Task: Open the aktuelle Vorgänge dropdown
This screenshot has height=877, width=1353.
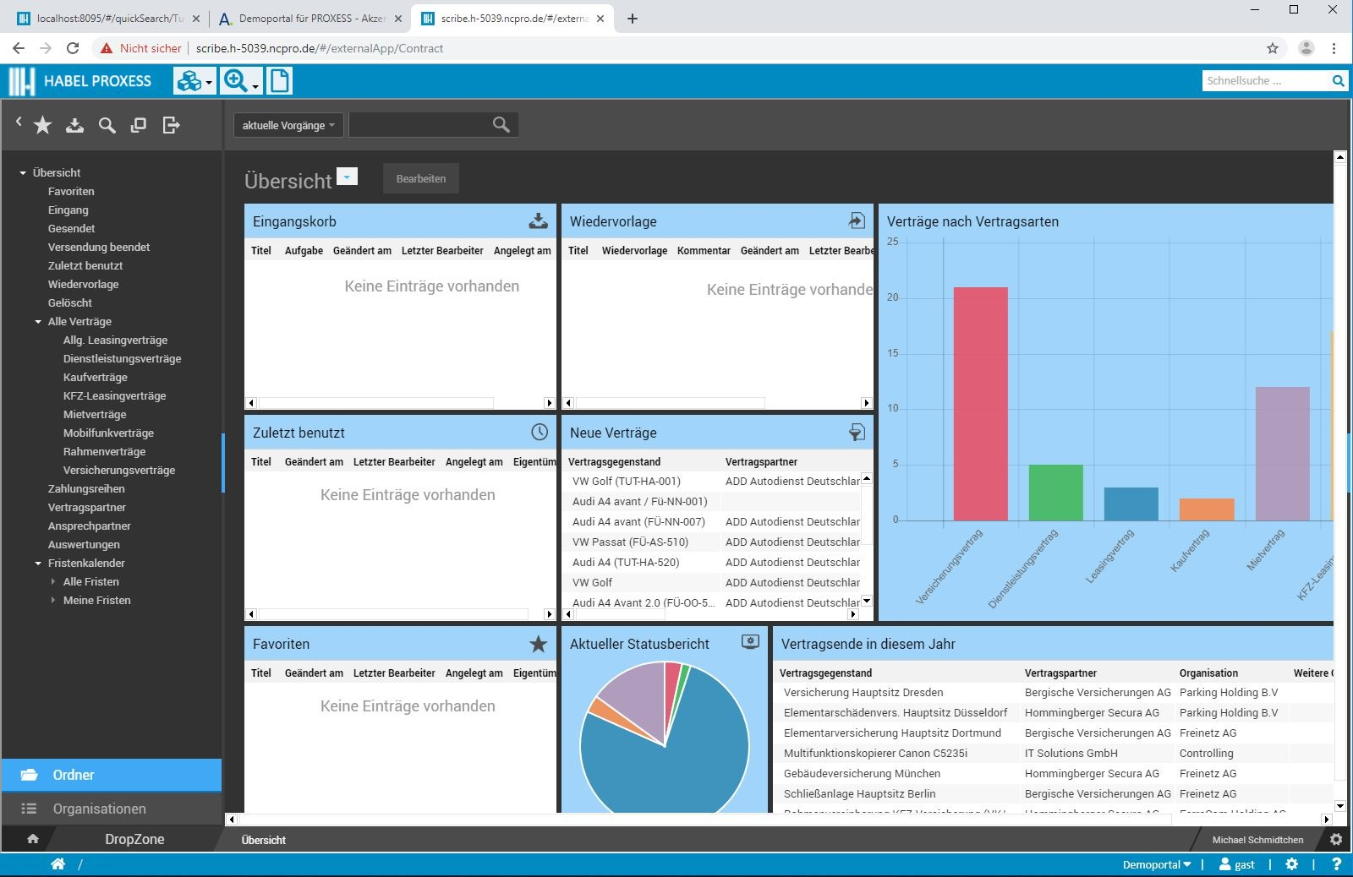Action: tap(288, 125)
